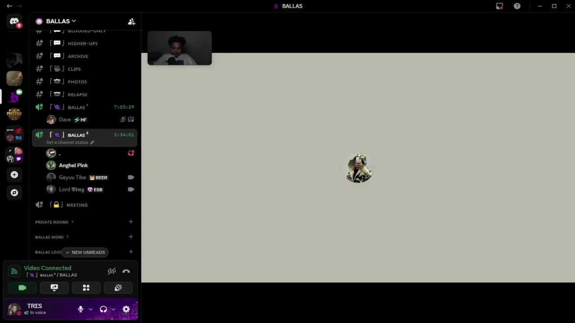Create channel in BALLAS WORK category
The width and height of the screenshot is (575, 323).
[x=131, y=236]
